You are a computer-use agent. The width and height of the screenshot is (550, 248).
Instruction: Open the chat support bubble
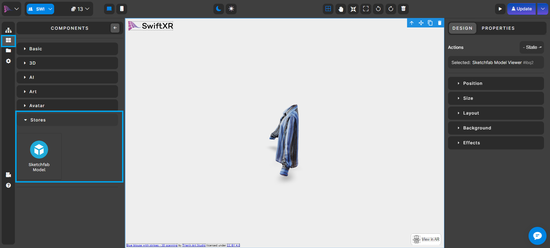pos(537,236)
